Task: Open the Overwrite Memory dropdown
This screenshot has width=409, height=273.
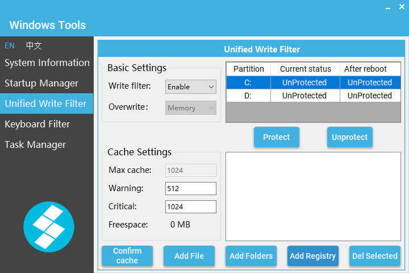Action: click(x=191, y=108)
